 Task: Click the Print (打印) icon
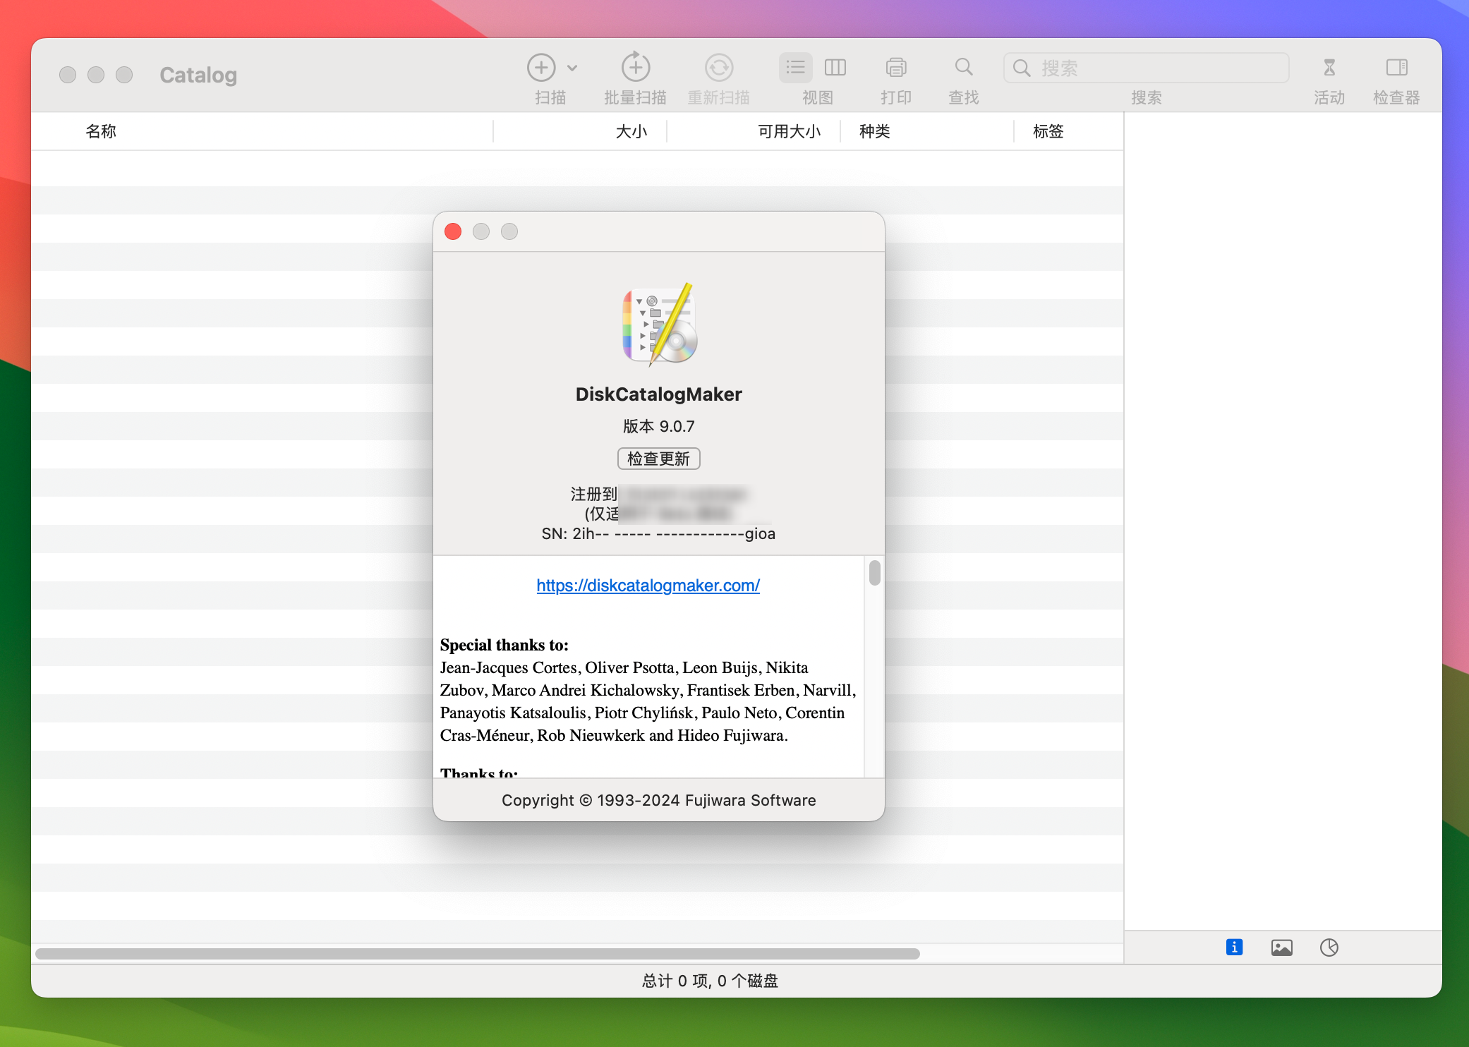coord(896,68)
